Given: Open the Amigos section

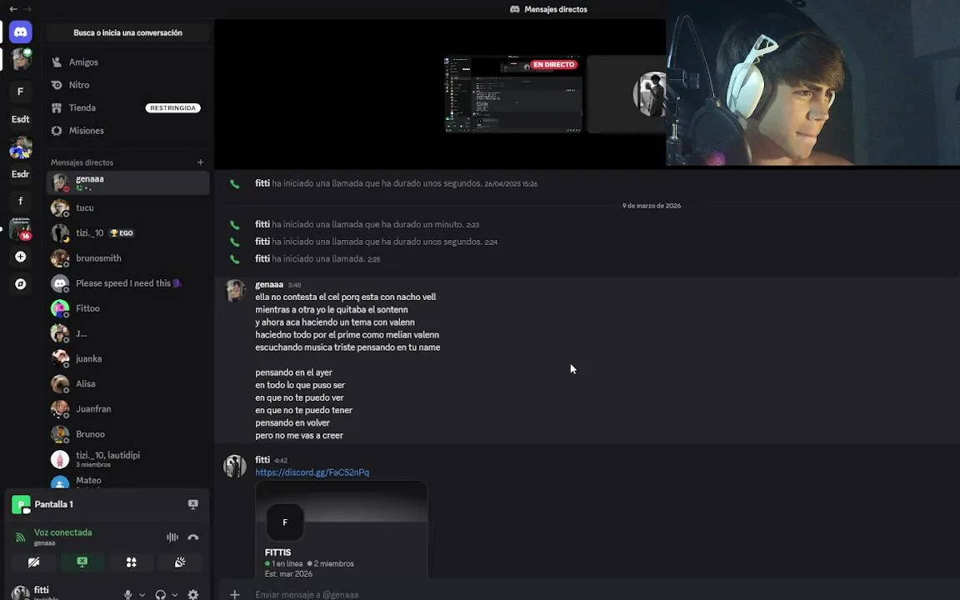Looking at the screenshot, I should click(128, 62).
